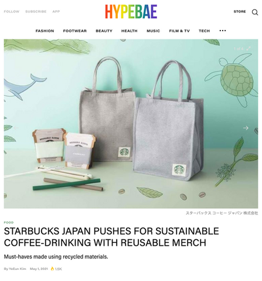Viewport: 262px width, 281px height.
Task: Expand gallery with fullscreen arrows icon
Action: pyautogui.click(x=249, y=49)
